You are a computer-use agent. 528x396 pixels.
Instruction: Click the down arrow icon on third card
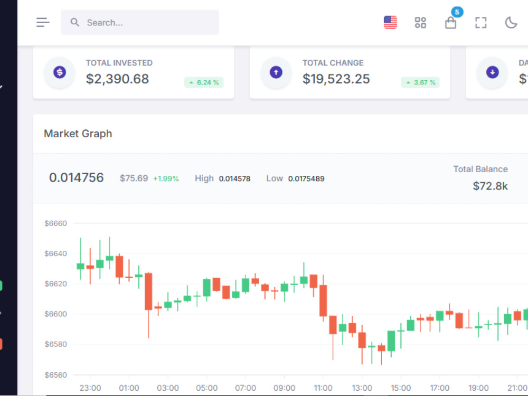(492, 72)
